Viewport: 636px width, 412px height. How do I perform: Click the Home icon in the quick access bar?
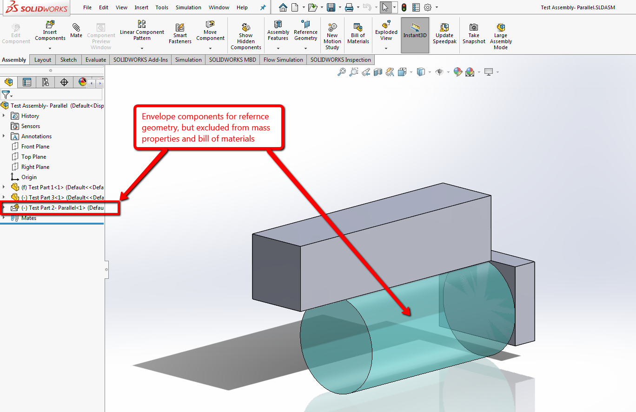(x=283, y=7)
